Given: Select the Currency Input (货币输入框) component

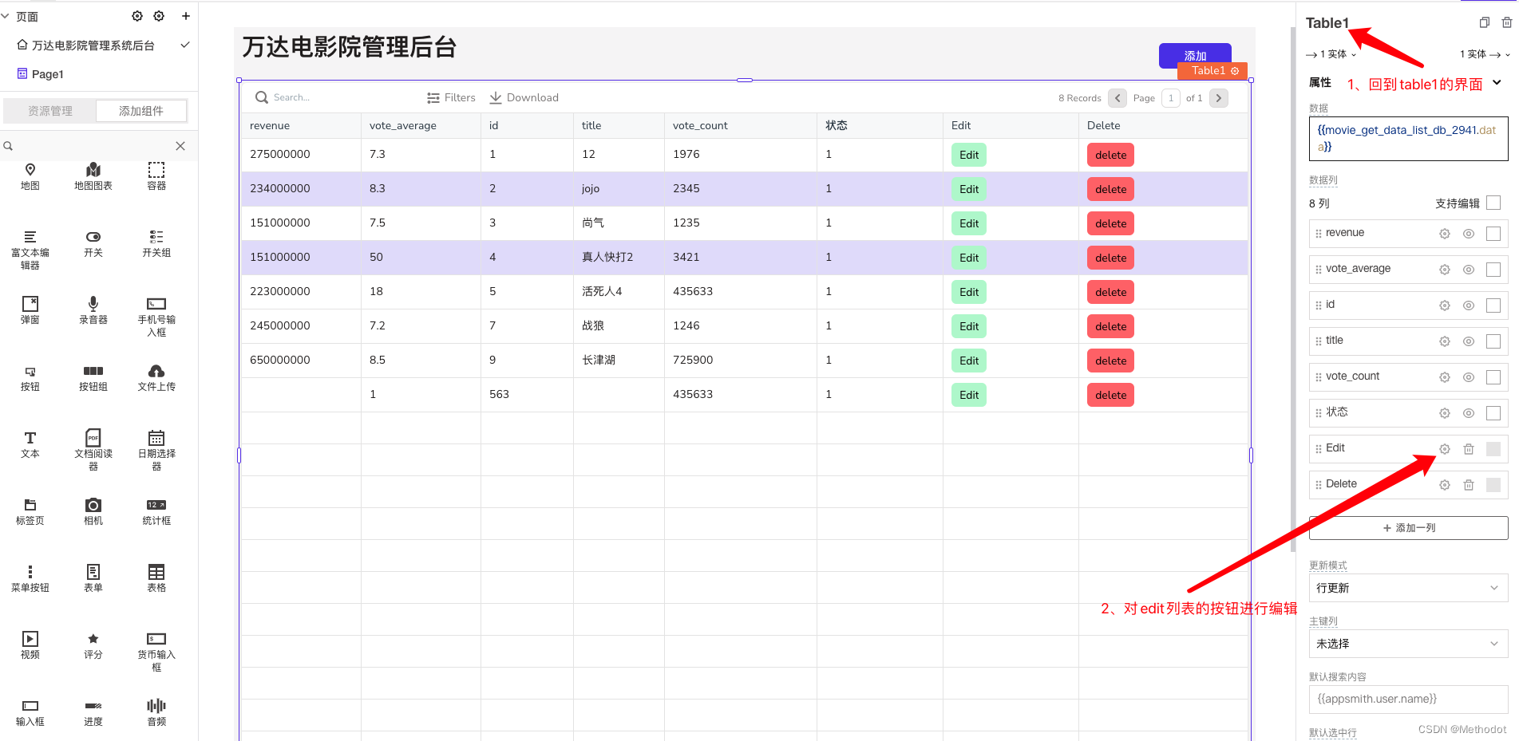Looking at the screenshot, I should [156, 652].
